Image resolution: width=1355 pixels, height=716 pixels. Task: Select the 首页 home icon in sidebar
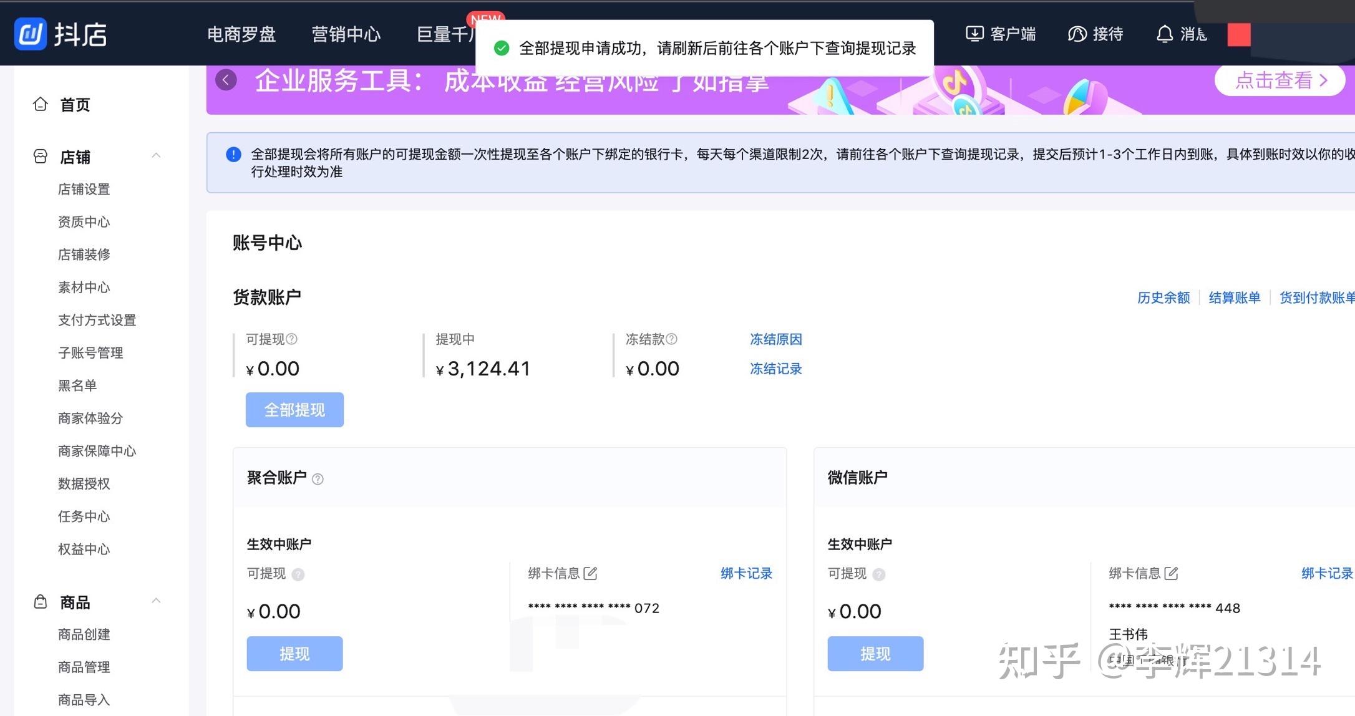click(x=40, y=104)
